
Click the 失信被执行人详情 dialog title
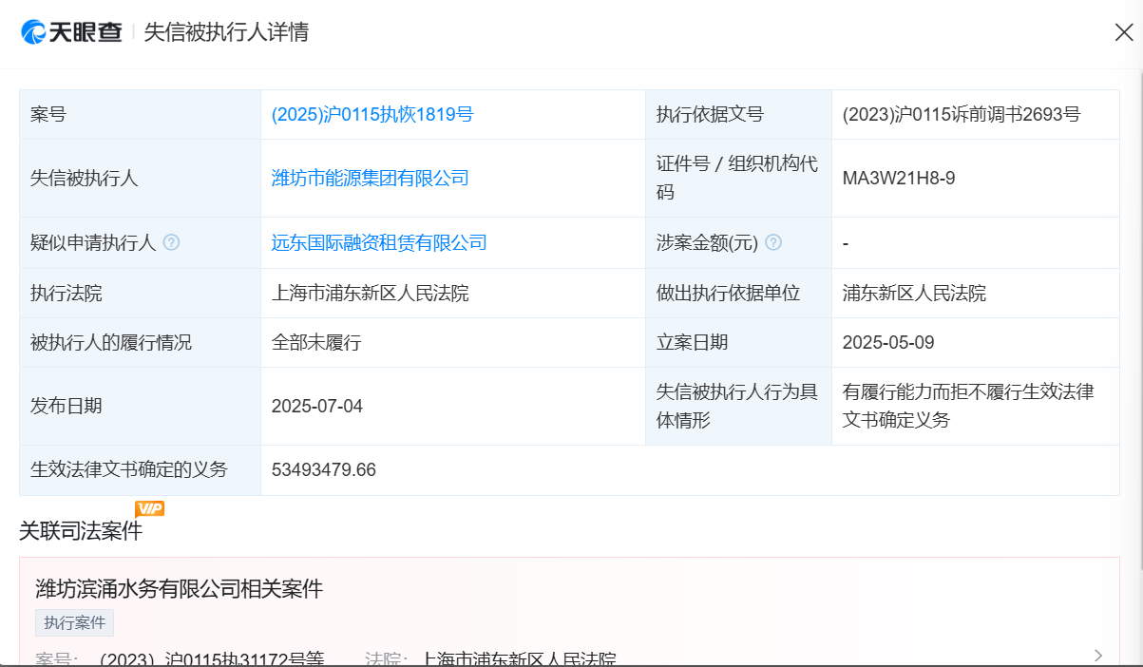pyautogui.click(x=227, y=32)
